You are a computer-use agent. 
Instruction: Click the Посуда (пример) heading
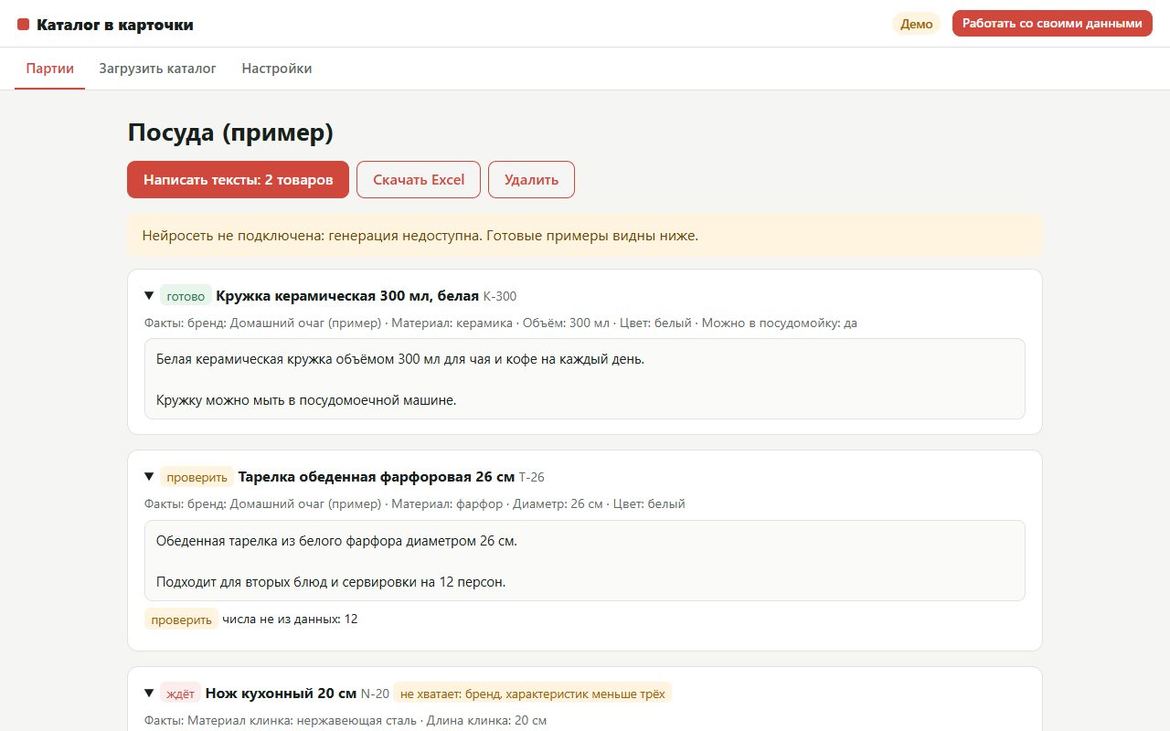pos(230,132)
